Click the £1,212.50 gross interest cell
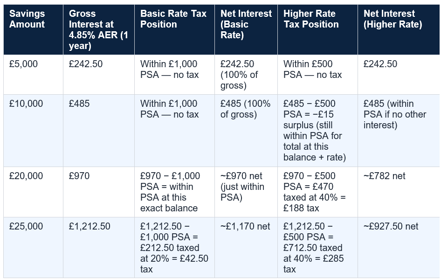The image size is (441, 279). 99,247
